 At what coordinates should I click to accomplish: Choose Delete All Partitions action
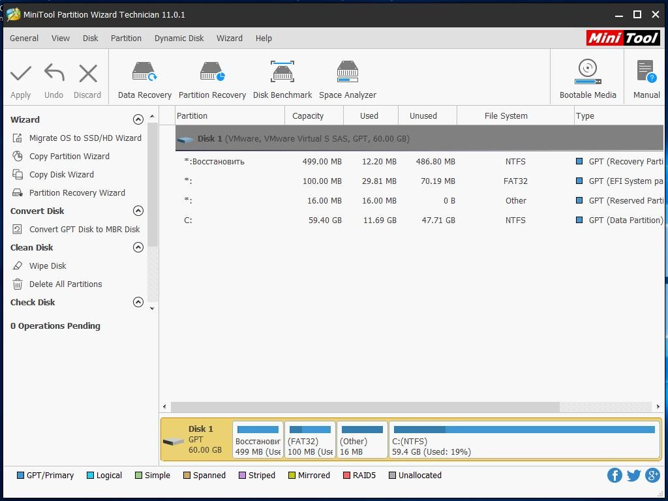coord(66,284)
